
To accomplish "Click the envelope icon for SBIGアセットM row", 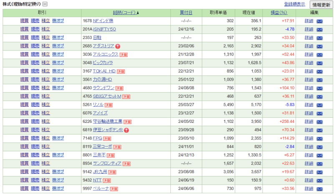I will [319, 96].
